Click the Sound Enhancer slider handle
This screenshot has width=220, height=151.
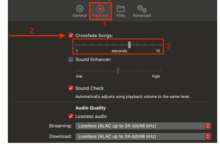[118, 71]
